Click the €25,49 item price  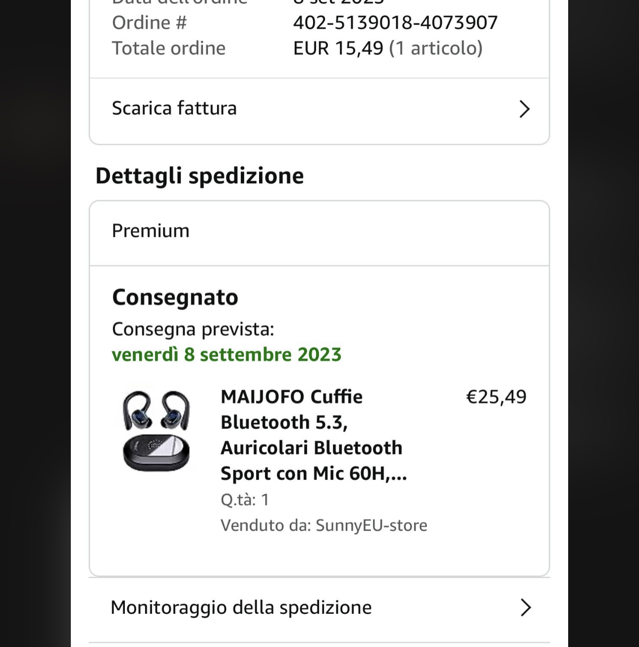496,397
